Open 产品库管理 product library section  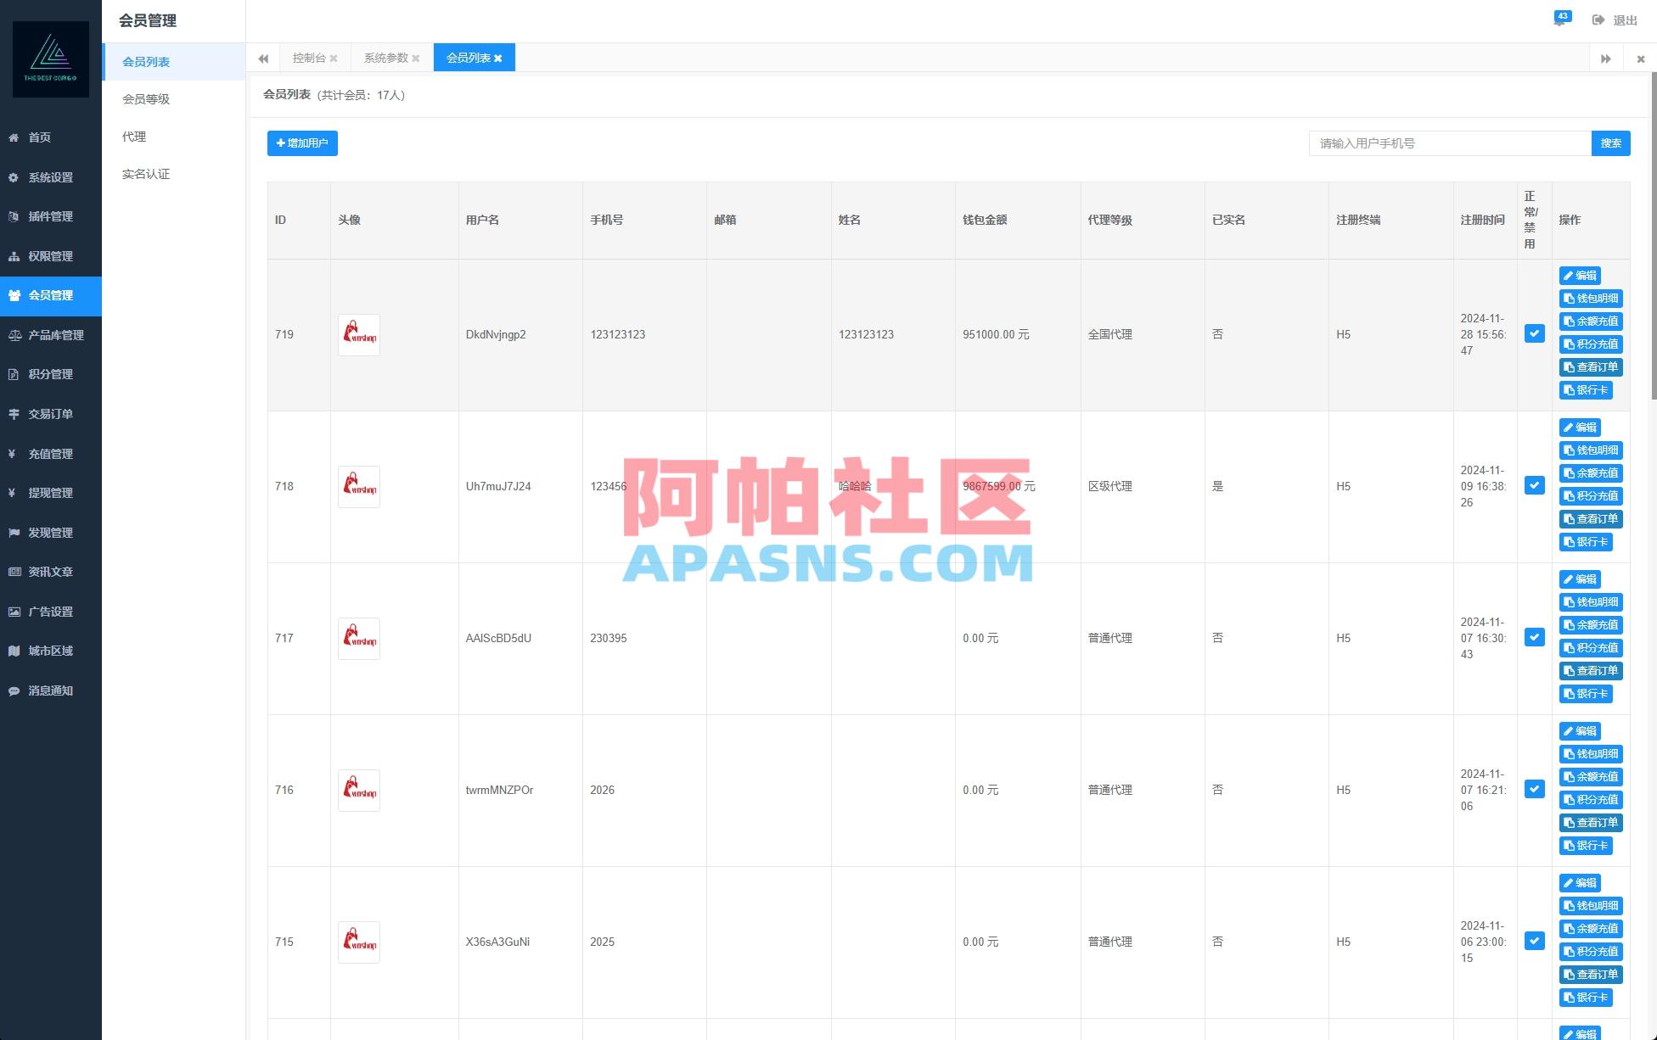[54, 334]
